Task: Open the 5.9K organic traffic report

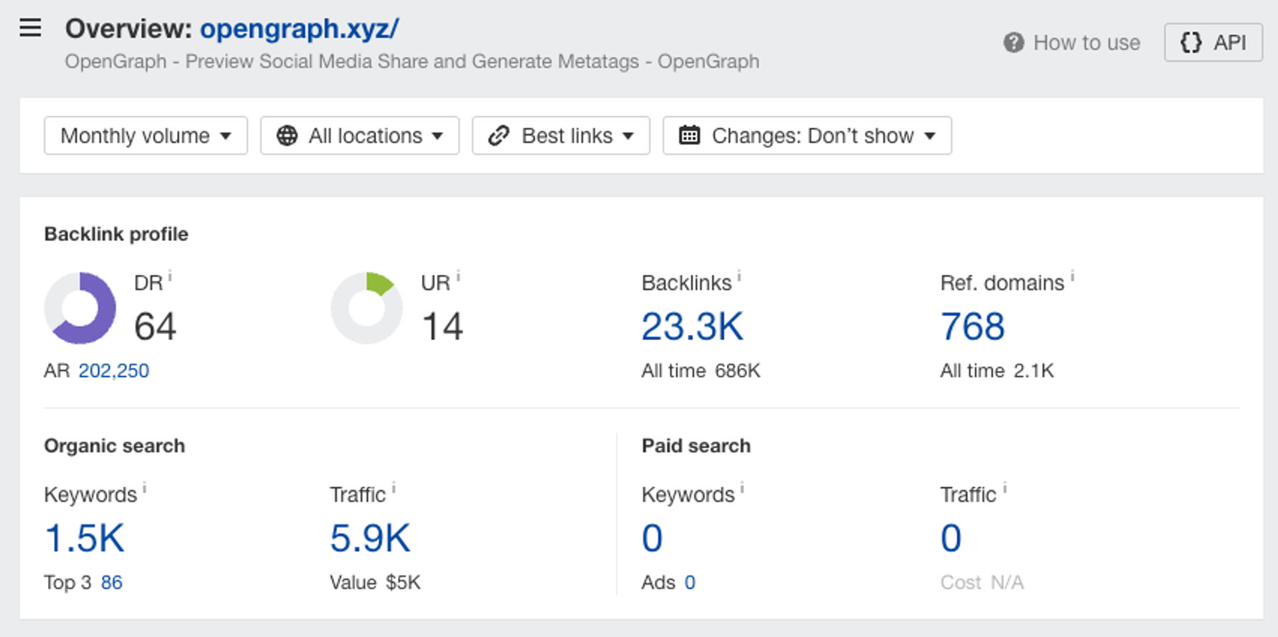Action: point(370,538)
